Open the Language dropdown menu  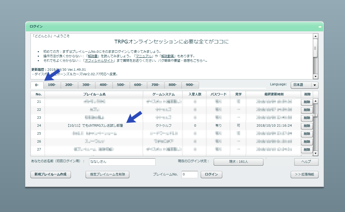[315, 85]
